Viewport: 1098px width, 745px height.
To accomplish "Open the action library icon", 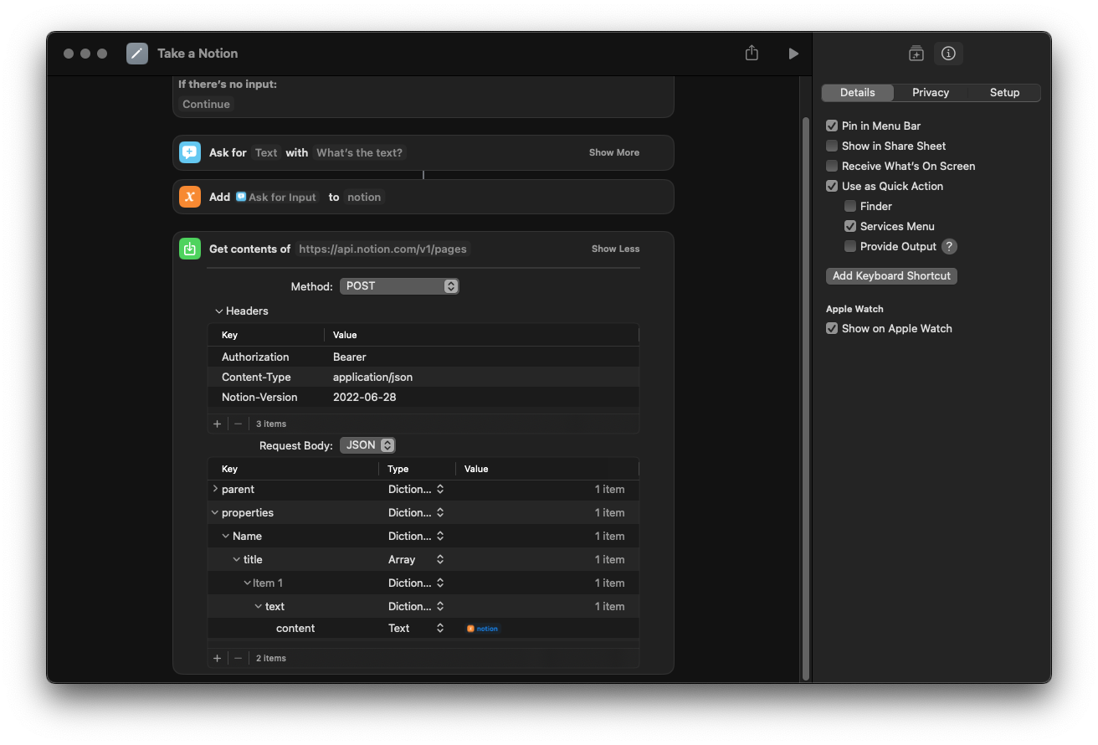I will tap(916, 54).
